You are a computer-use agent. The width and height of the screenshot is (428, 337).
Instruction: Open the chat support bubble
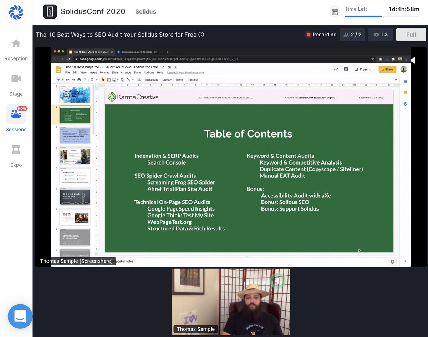(20, 316)
